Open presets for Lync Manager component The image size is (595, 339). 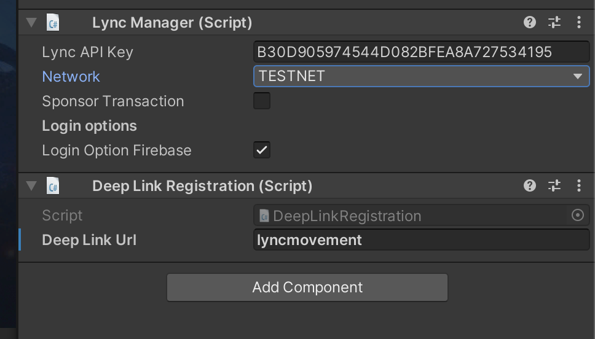[x=554, y=22]
